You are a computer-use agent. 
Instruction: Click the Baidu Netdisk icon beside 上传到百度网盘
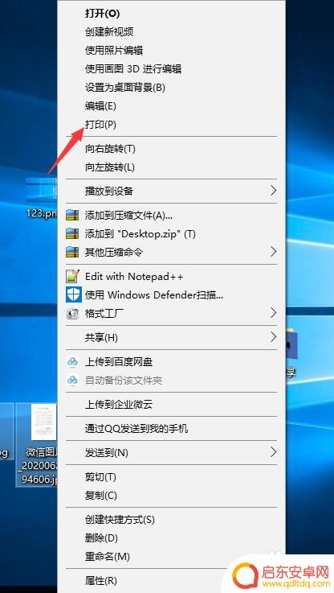72,362
